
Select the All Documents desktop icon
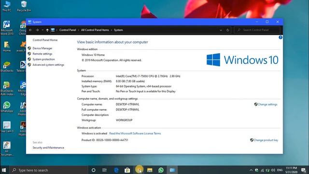7,149
